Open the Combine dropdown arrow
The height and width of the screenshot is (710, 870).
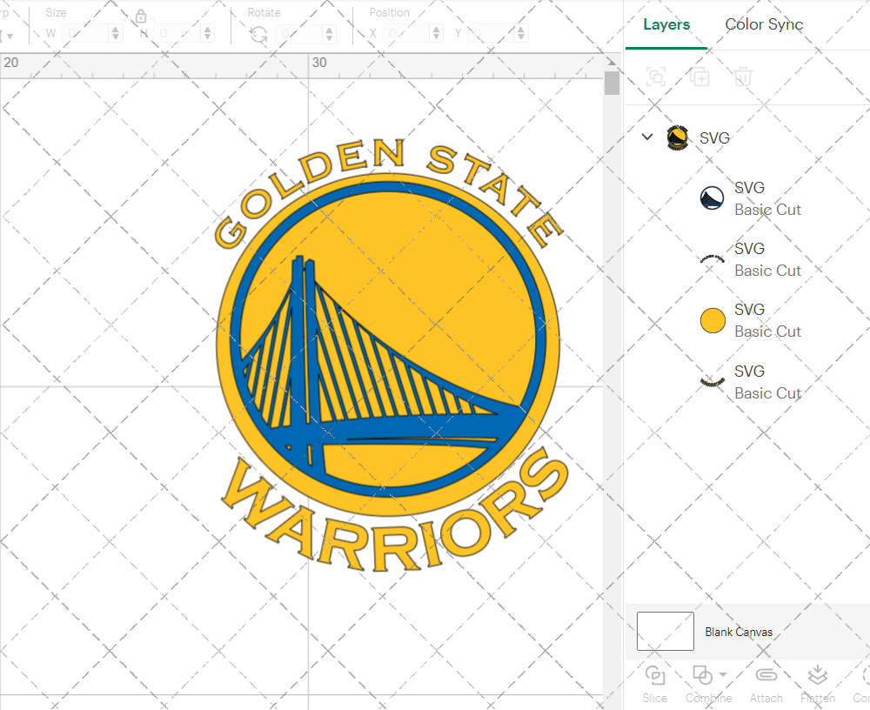click(x=722, y=674)
